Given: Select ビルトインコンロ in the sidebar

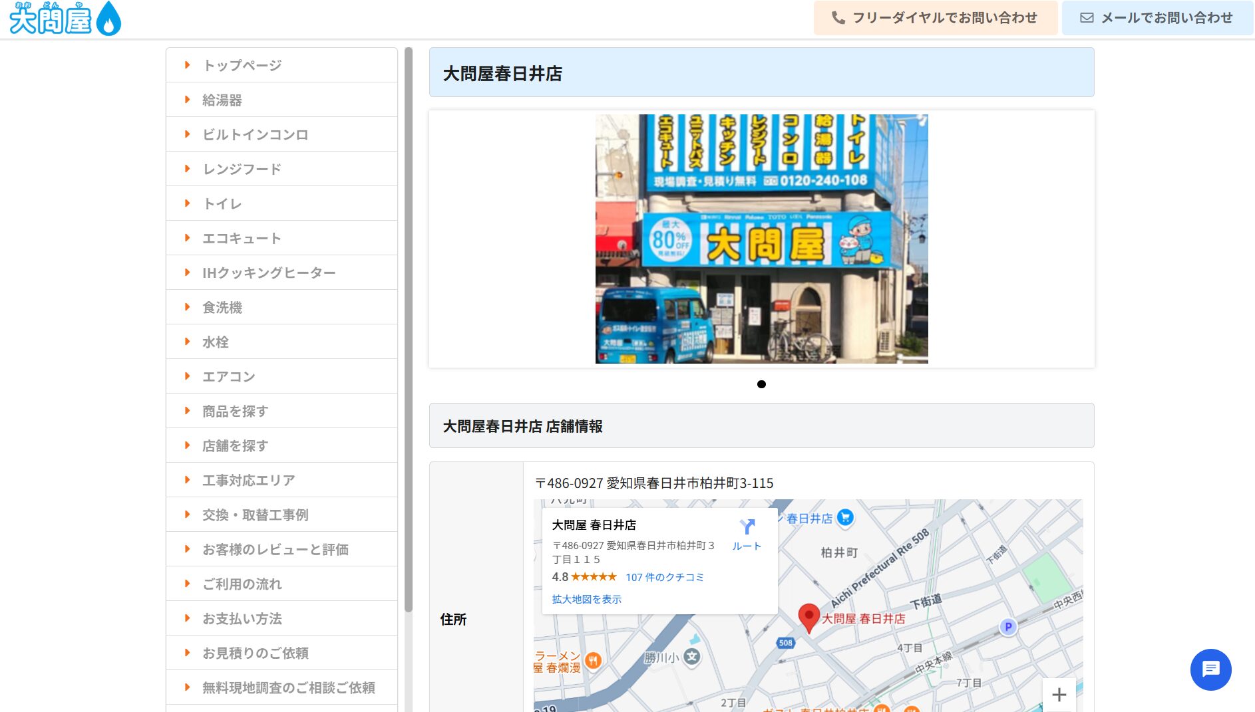Looking at the screenshot, I should [x=281, y=134].
